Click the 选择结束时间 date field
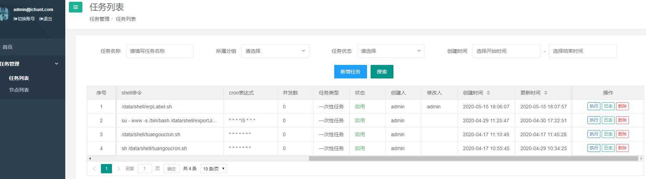This screenshot has height=179, width=646. tap(583, 51)
